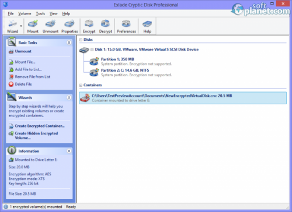Click the Help toolbar icon
Viewport: 292px width, 212px height.
[x=147, y=26]
